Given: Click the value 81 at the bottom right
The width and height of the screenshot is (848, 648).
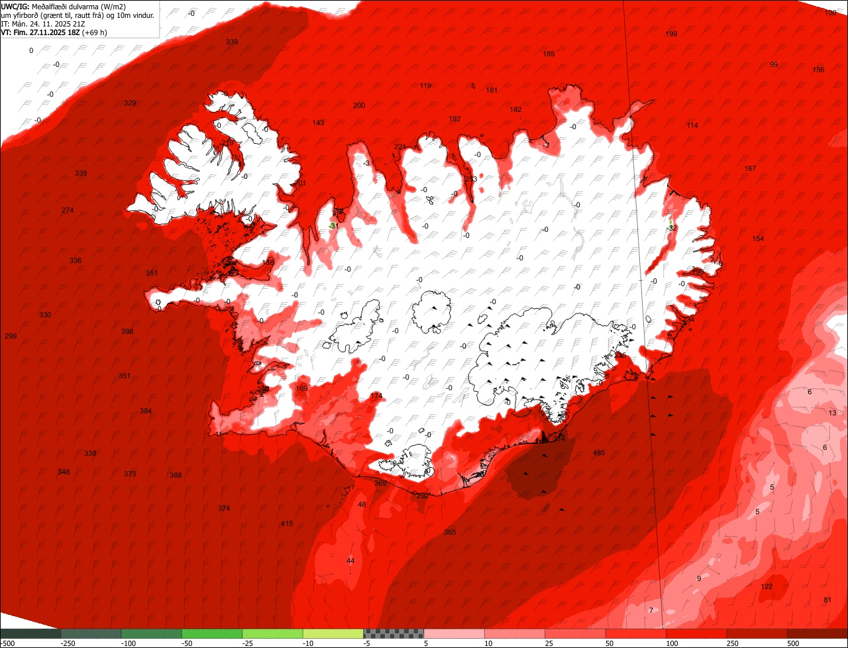Looking at the screenshot, I should [x=827, y=600].
